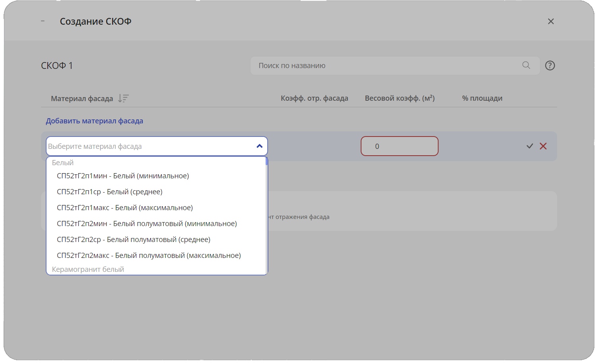Screen dimensions: 598x363
Task: Click the Керамогранит белый group label
Action: coord(88,269)
